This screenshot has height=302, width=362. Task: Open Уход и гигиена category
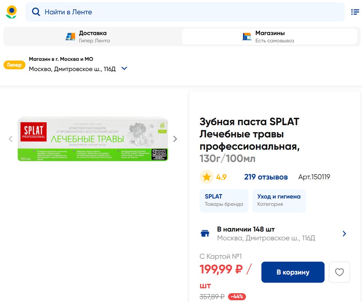[279, 200]
